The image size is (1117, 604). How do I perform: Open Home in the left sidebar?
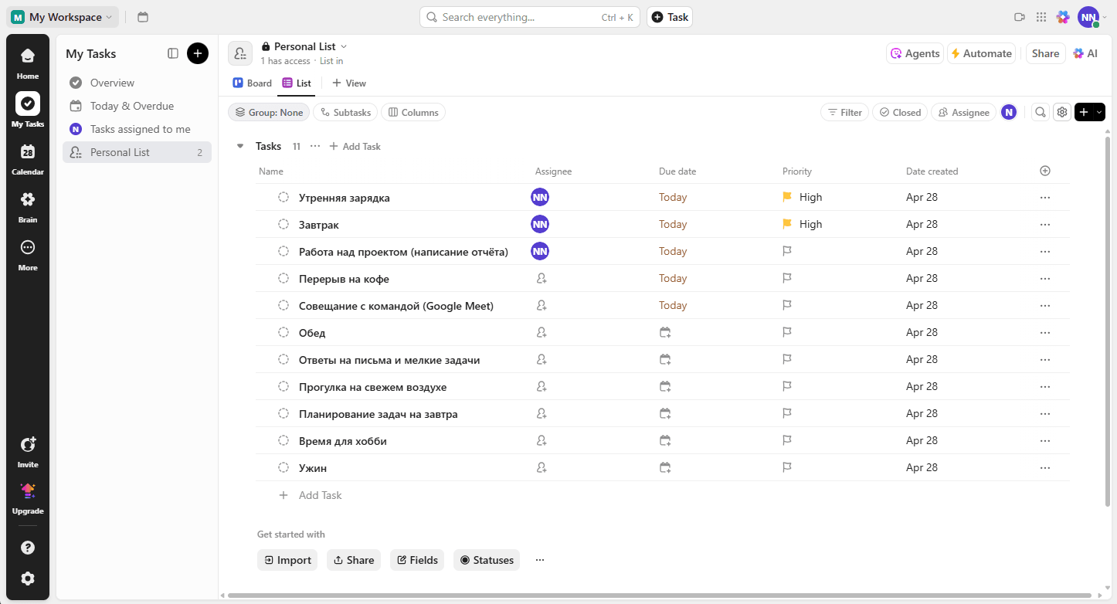click(28, 63)
